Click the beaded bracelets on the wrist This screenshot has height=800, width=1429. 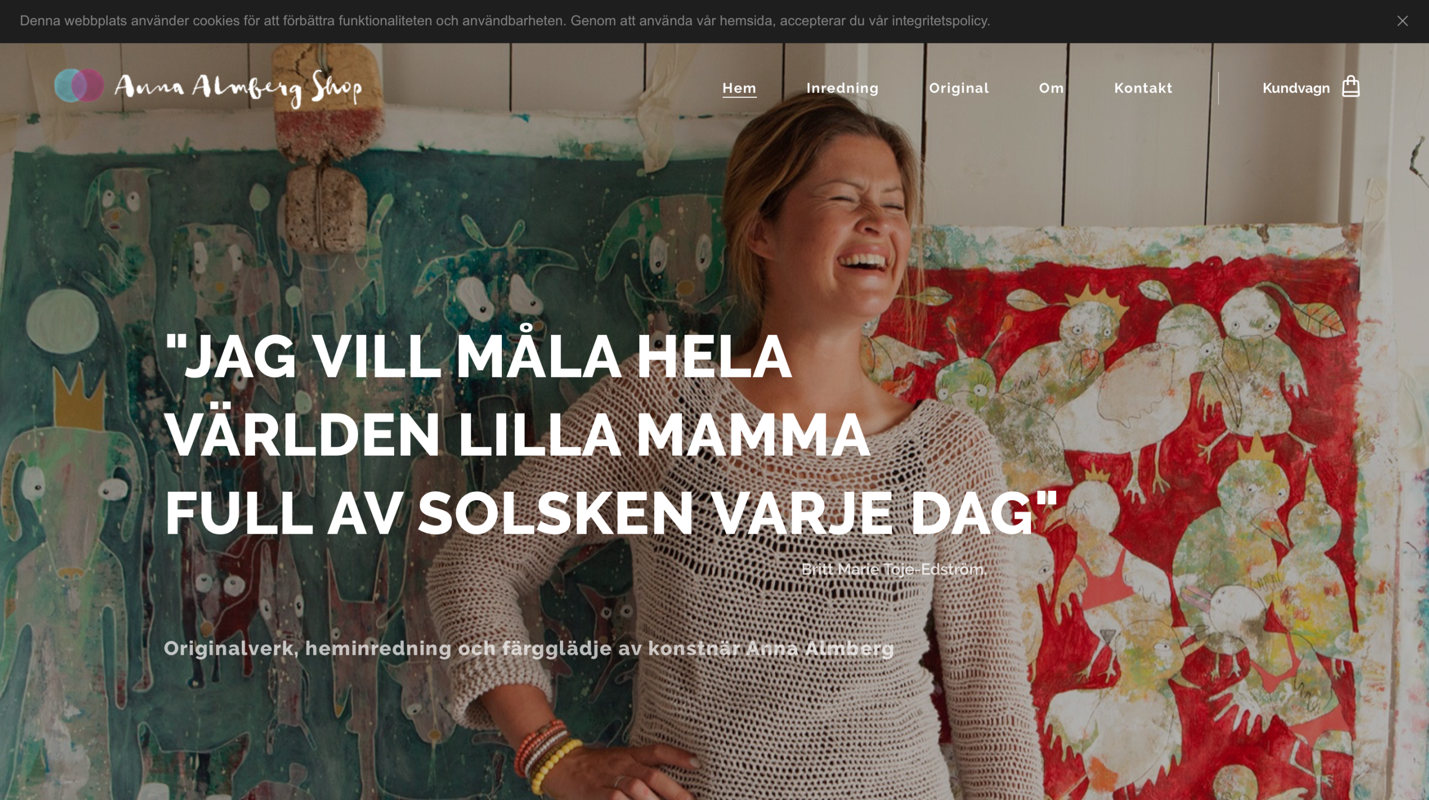(x=548, y=754)
